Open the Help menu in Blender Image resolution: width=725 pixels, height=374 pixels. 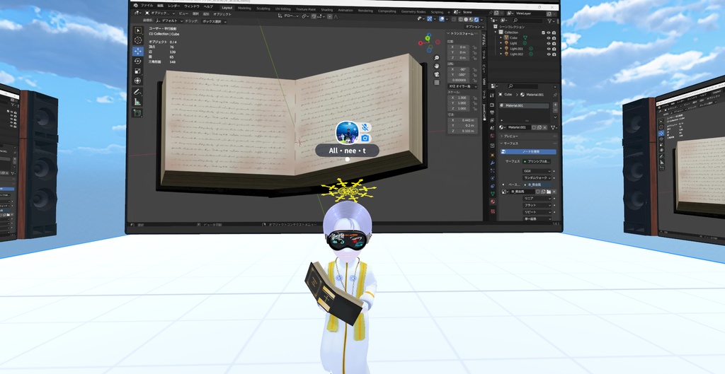(208, 6)
